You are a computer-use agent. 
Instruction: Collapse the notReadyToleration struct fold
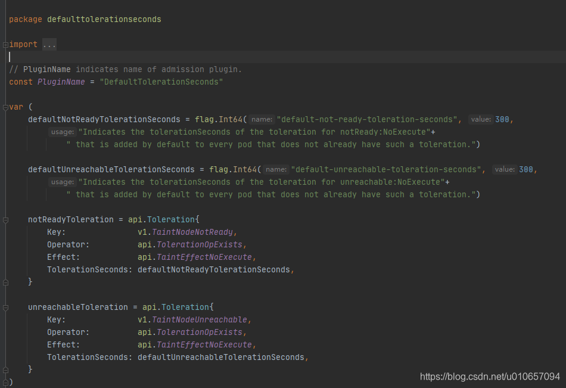tap(5, 220)
